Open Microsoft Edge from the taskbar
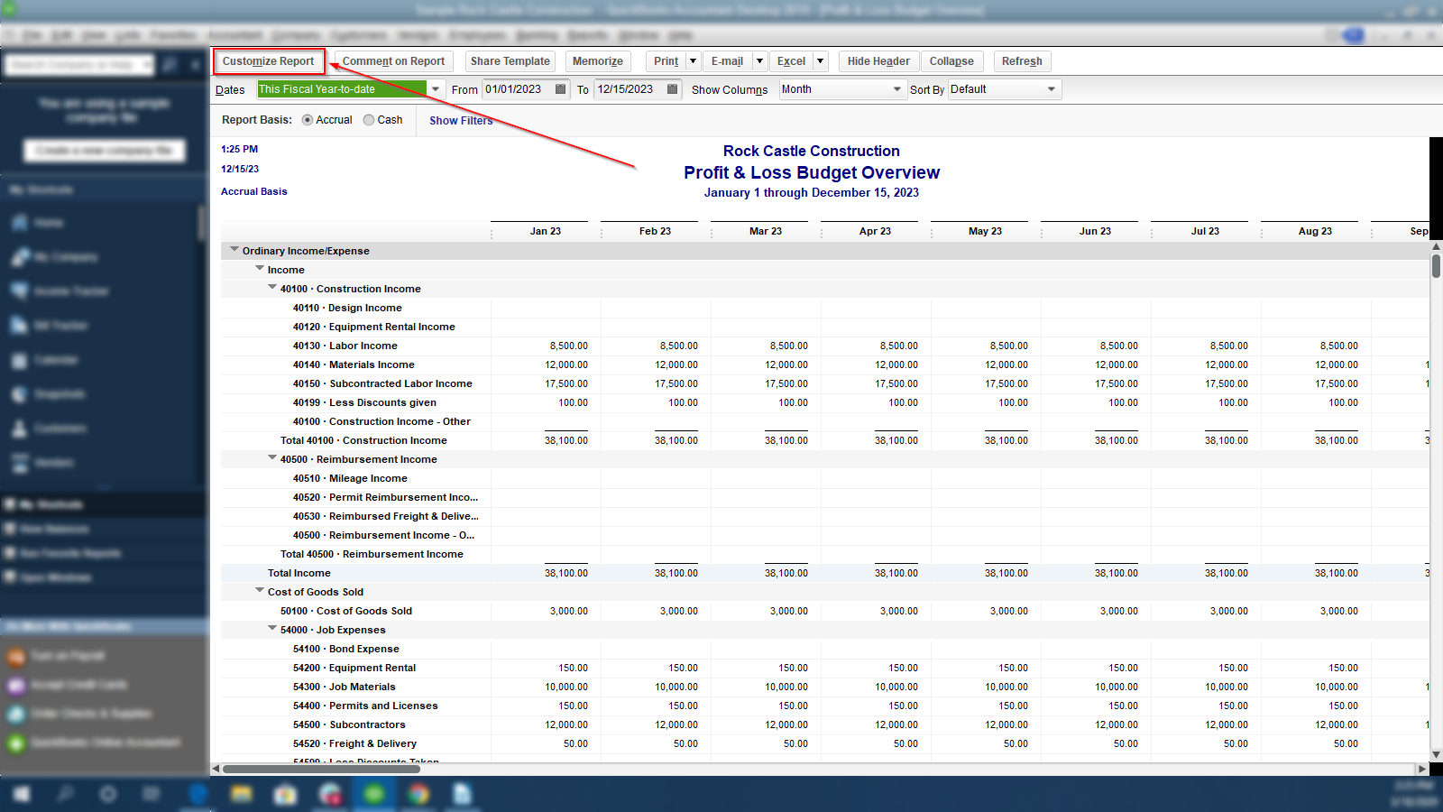1443x812 pixels. click(x=198, y=794)
